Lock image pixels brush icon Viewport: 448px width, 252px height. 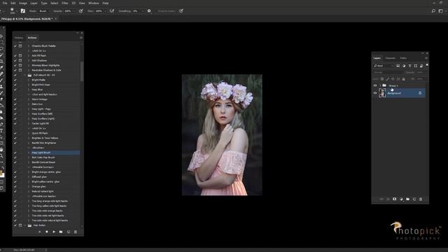tap(387, 79)
